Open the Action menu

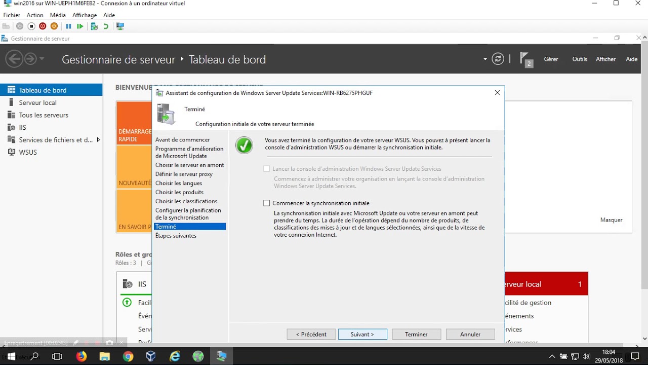click(x=35, y=15)
